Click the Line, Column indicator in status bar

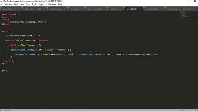click(x=7, y=110)
